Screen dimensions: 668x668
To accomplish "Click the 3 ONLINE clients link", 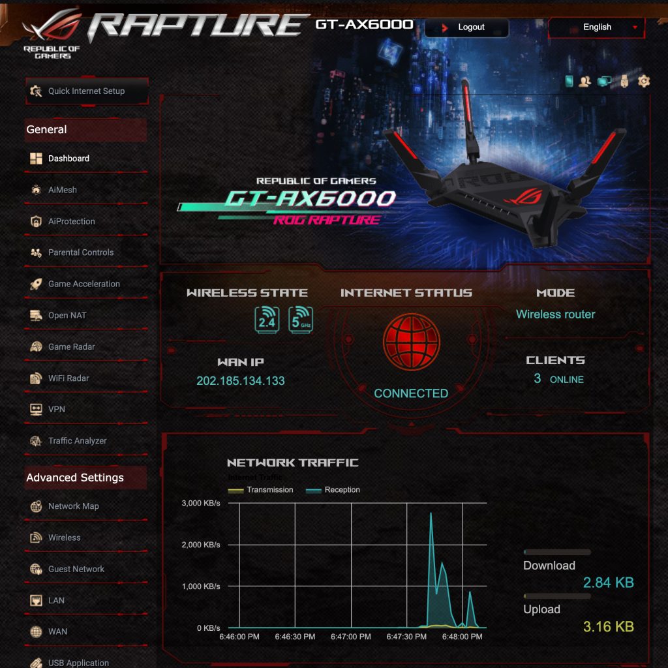I will [558, 379].
